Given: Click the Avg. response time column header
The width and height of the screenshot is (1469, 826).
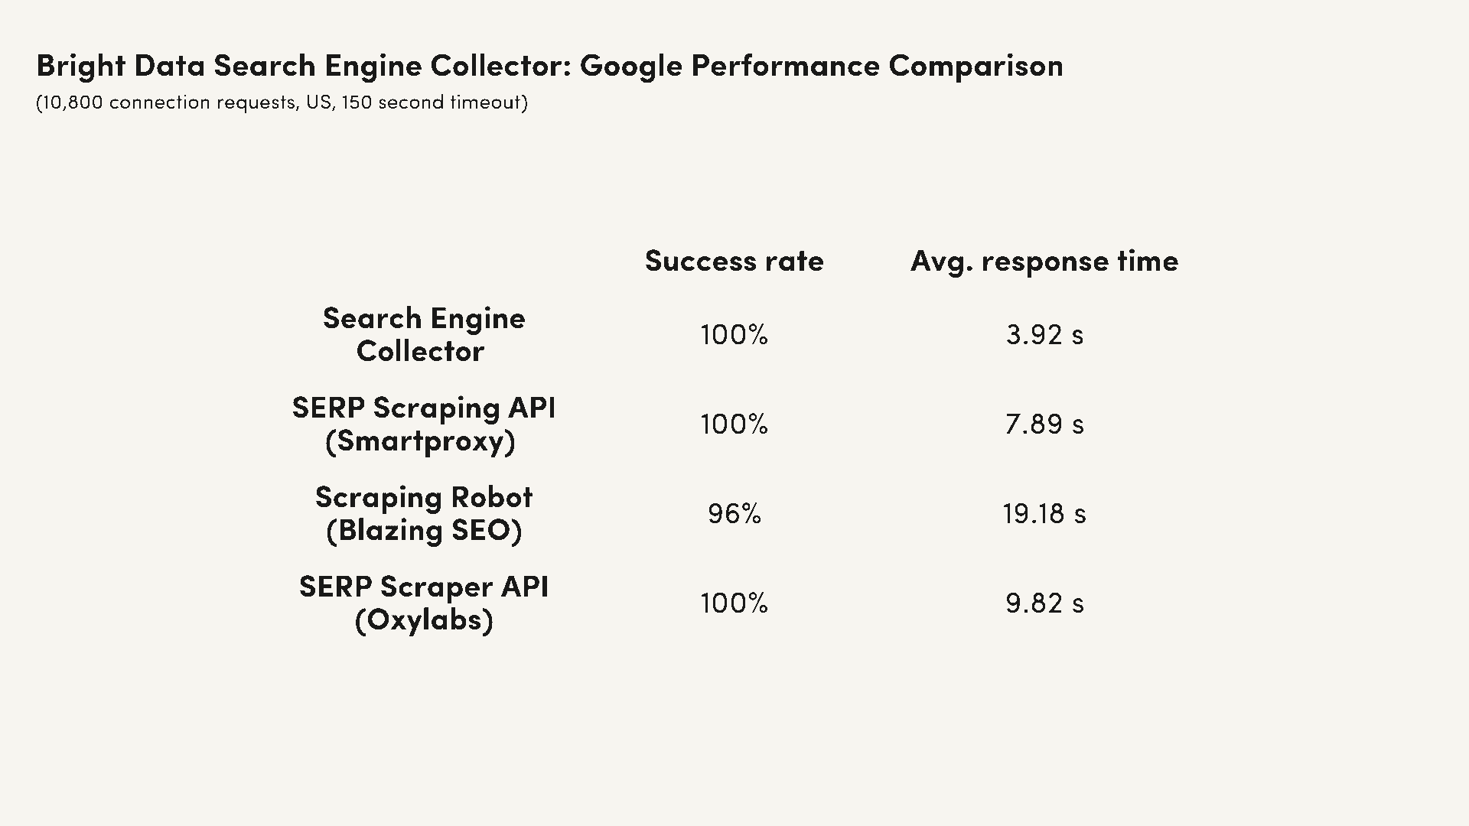Looking at the screenshot, I should click(1044, 262).
